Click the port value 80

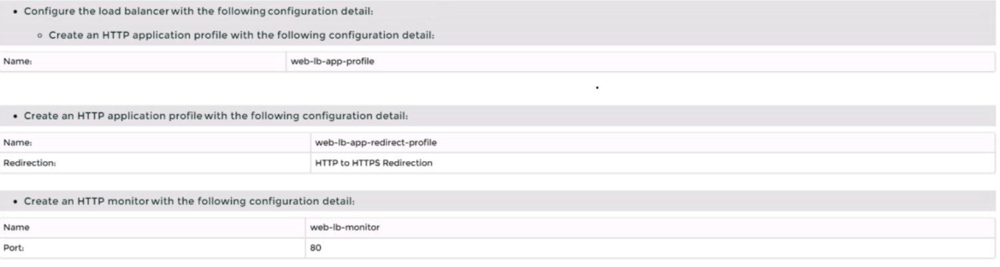pos(316,248)
